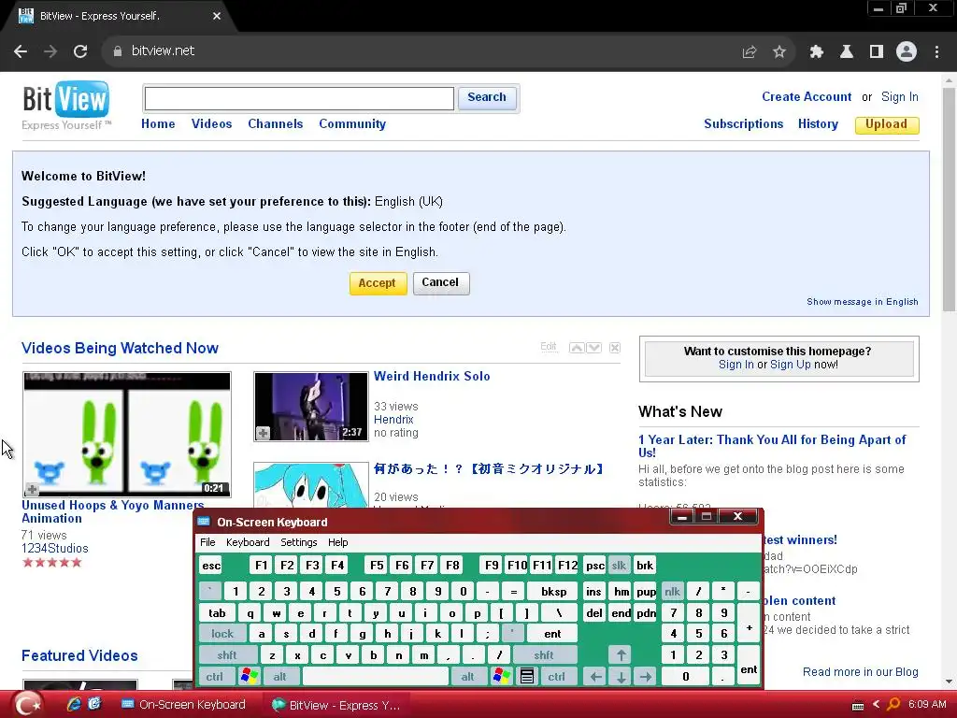Open Edit link for Videos Being Watched module
The height and width of the screenshot is (718, 957).
[549, 347]
